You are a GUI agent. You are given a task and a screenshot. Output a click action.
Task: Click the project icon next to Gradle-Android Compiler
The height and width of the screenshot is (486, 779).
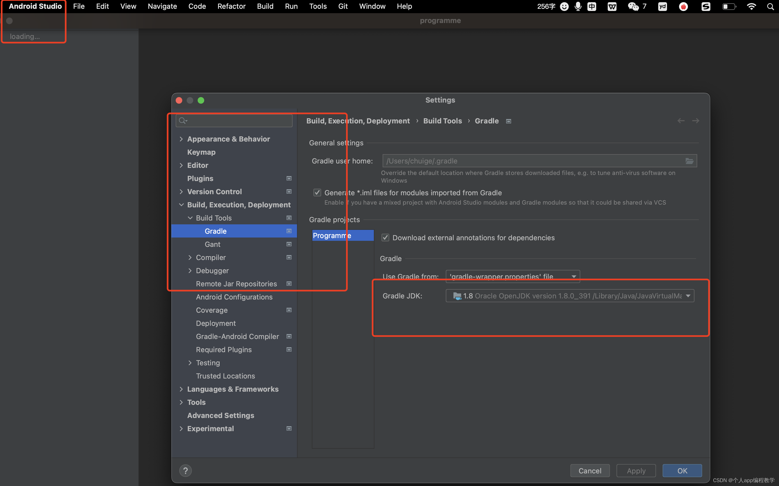(x=289, y=337)
